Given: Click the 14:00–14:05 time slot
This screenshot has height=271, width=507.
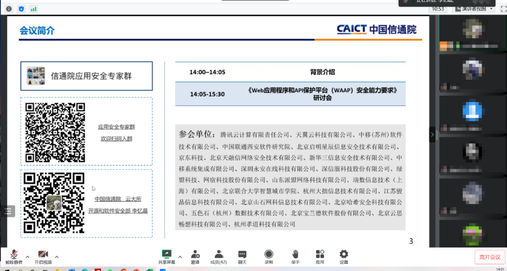Looking at the screenshot, I should (x=207, y=72).
